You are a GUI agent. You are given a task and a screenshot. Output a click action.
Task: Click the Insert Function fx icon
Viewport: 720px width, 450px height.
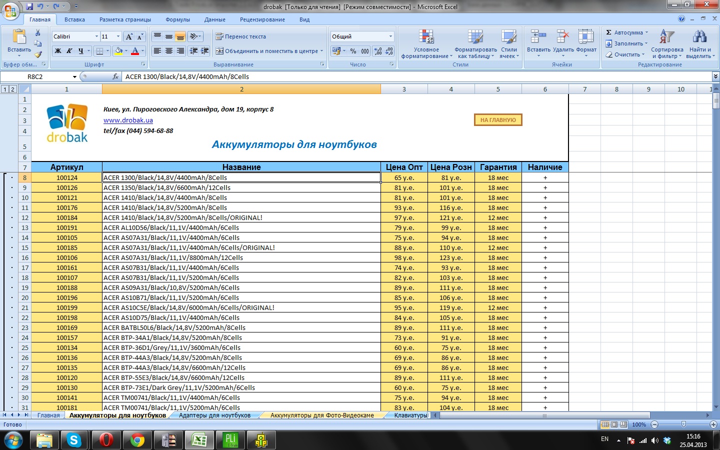pyautogui.click(x=115, y=76)
